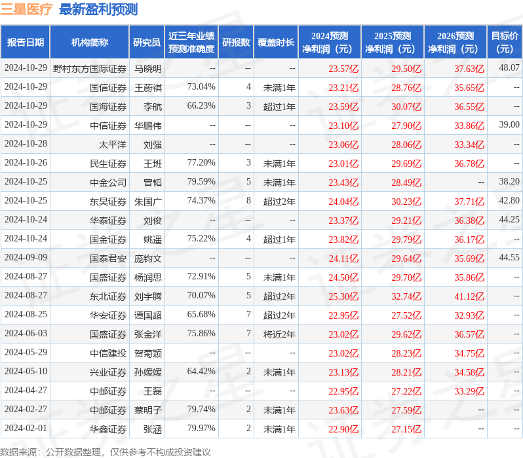Click the date 2024-09-09
Image resolution: width=523 pixels, height=458 pixels.
pos(26,258)
